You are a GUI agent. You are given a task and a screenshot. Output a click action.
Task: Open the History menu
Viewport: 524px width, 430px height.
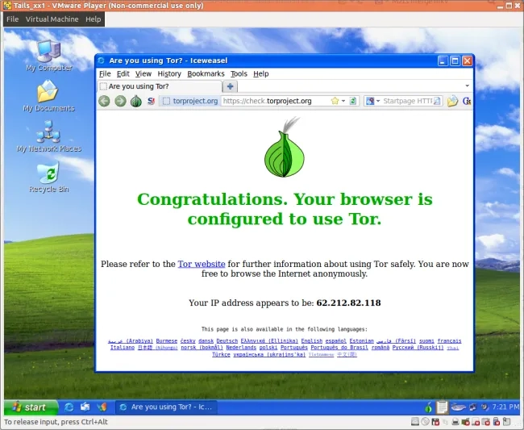[169, 73]
